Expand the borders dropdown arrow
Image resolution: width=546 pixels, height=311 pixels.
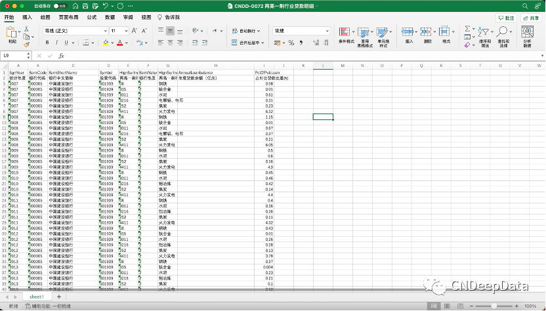[x=93, y=43]
